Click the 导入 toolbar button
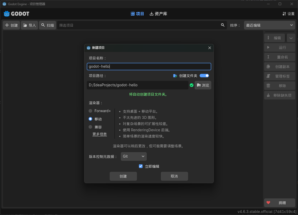 (29, 25)
